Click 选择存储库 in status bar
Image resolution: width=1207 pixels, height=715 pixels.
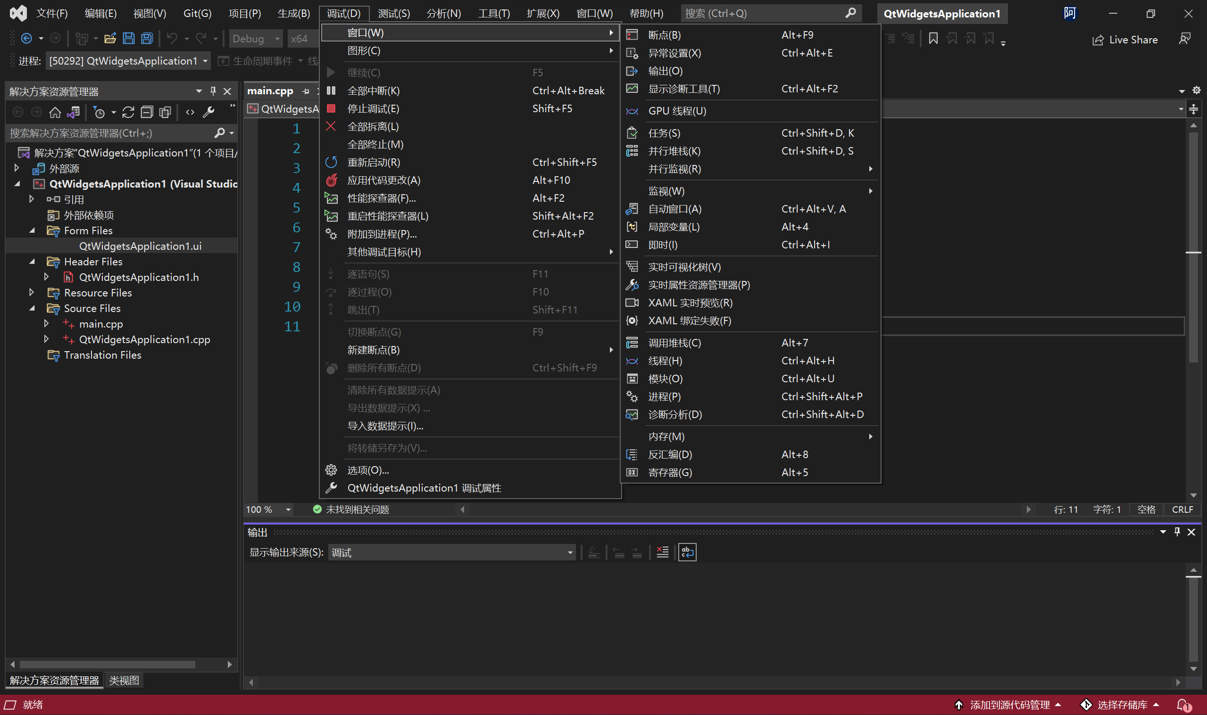[1120, 705]
